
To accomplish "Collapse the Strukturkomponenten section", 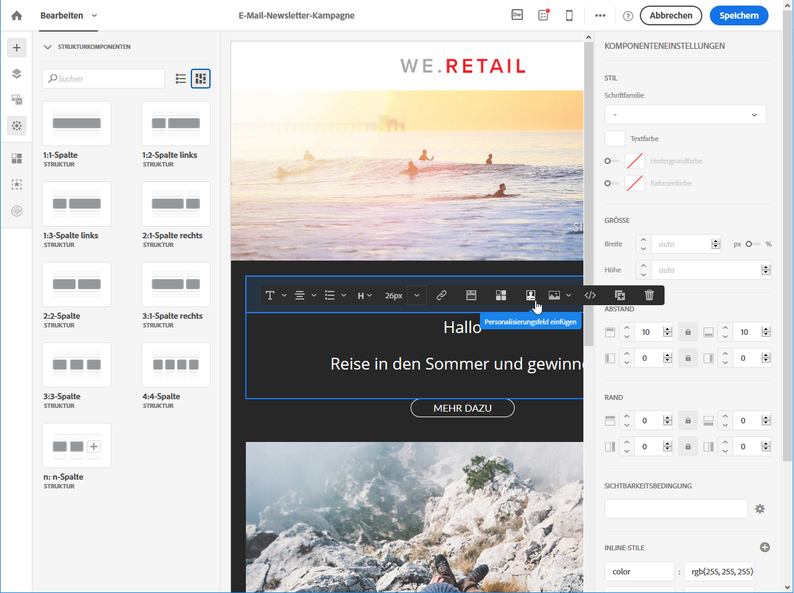I will pos(48,47).
